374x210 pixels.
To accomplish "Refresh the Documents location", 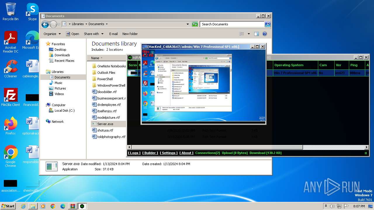I will tap(195, 24).
